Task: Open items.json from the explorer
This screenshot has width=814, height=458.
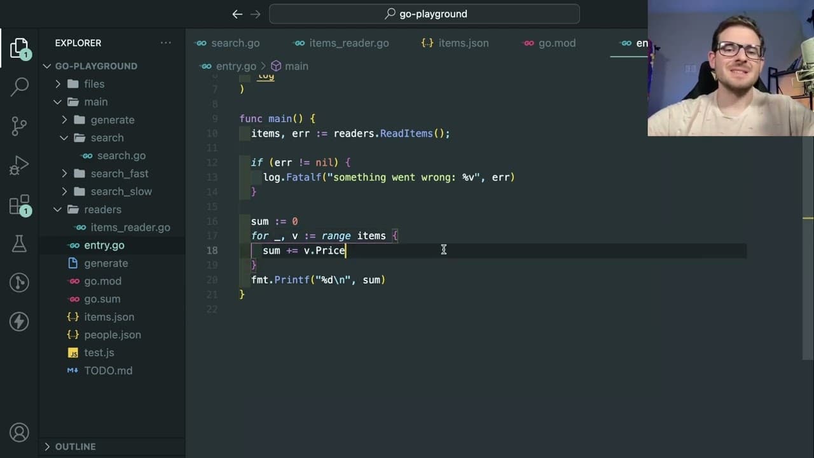Action: (109, 317)
